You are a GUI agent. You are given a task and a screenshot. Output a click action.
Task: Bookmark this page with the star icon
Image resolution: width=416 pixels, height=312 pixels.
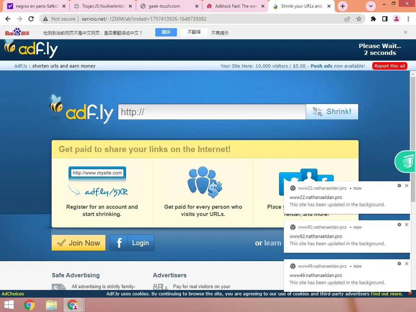point(359,19)
